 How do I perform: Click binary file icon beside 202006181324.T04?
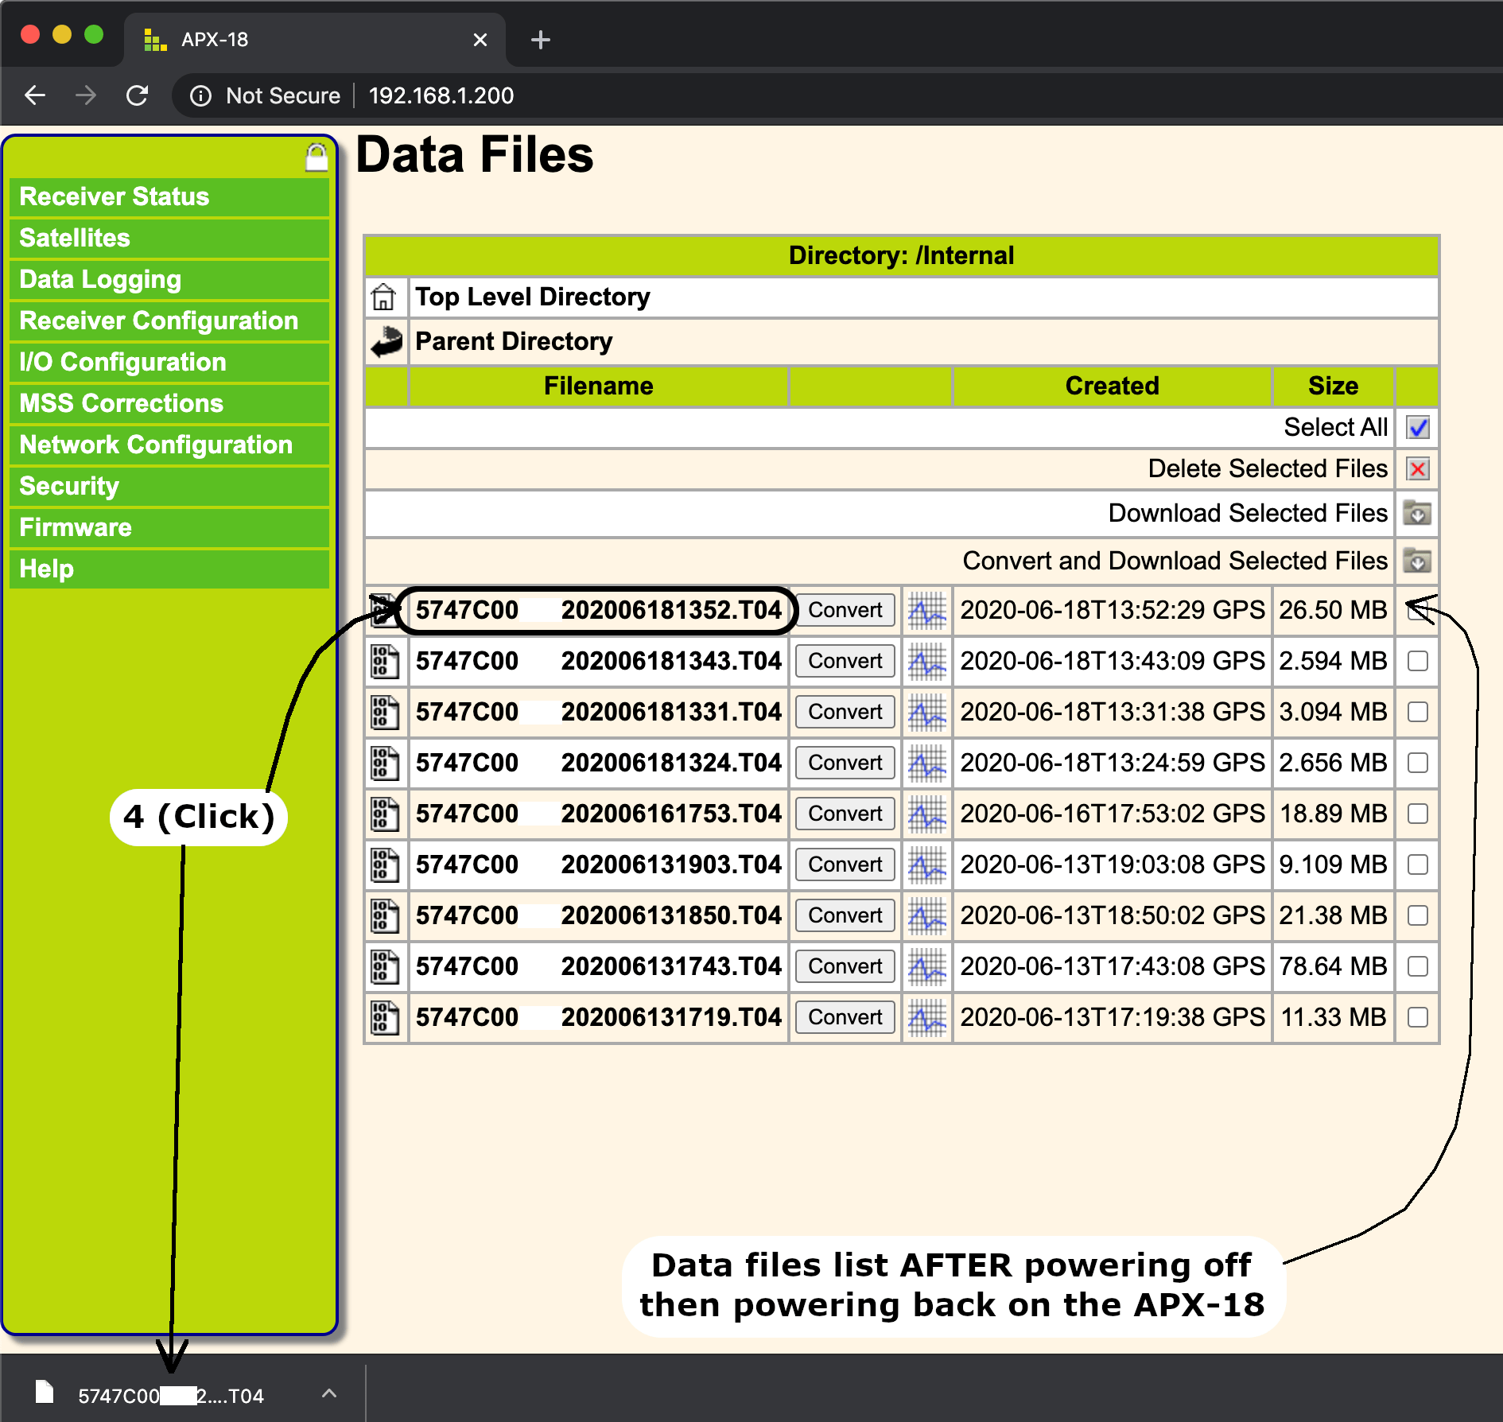[385, 763]
